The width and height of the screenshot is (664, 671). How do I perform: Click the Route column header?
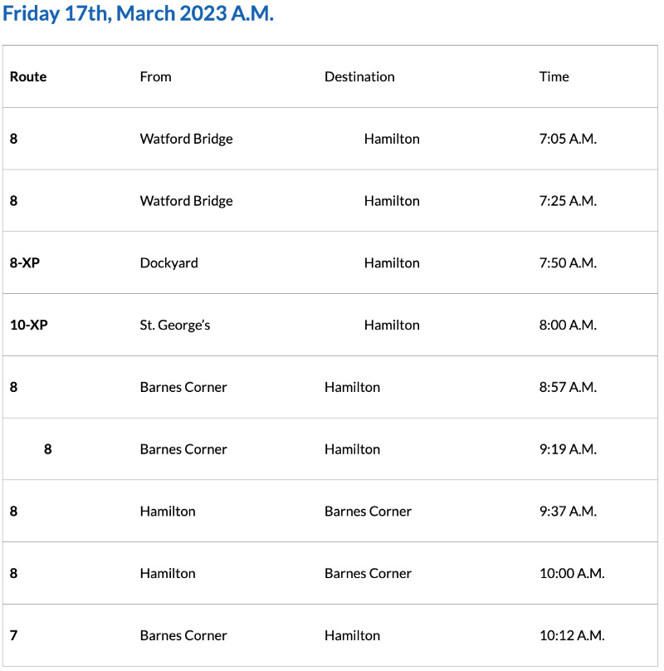(x=28, y=76)
